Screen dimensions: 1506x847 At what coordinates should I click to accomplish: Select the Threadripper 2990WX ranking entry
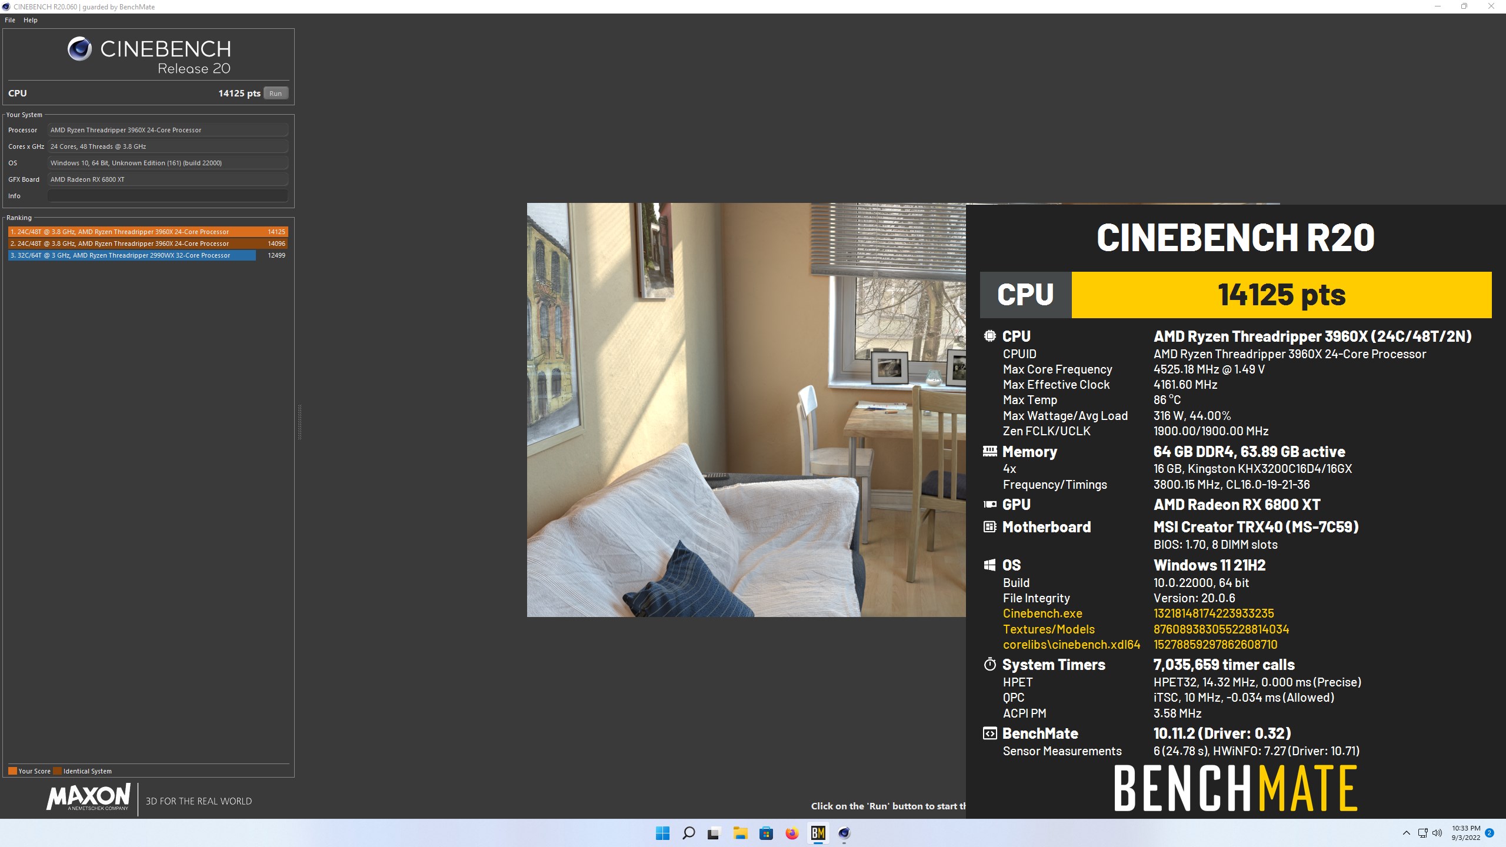[x=148, y=255]
